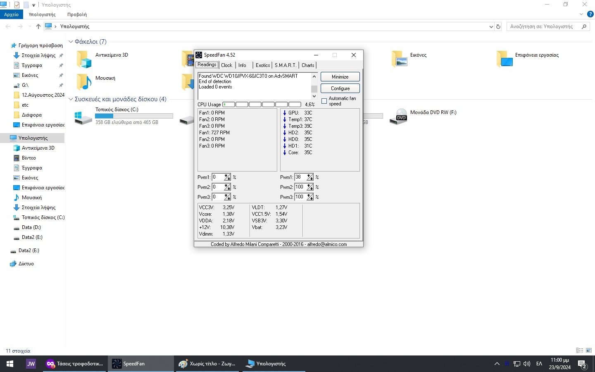Select the Μουσική folder icon
The height and width of the screenshot is (372, 595).
click(x=84, y=82)
